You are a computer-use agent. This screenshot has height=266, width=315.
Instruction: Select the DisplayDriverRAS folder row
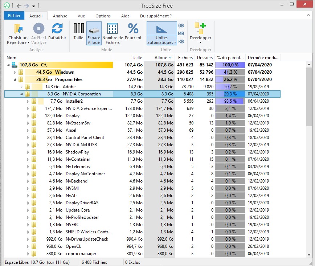coord(142,203)
